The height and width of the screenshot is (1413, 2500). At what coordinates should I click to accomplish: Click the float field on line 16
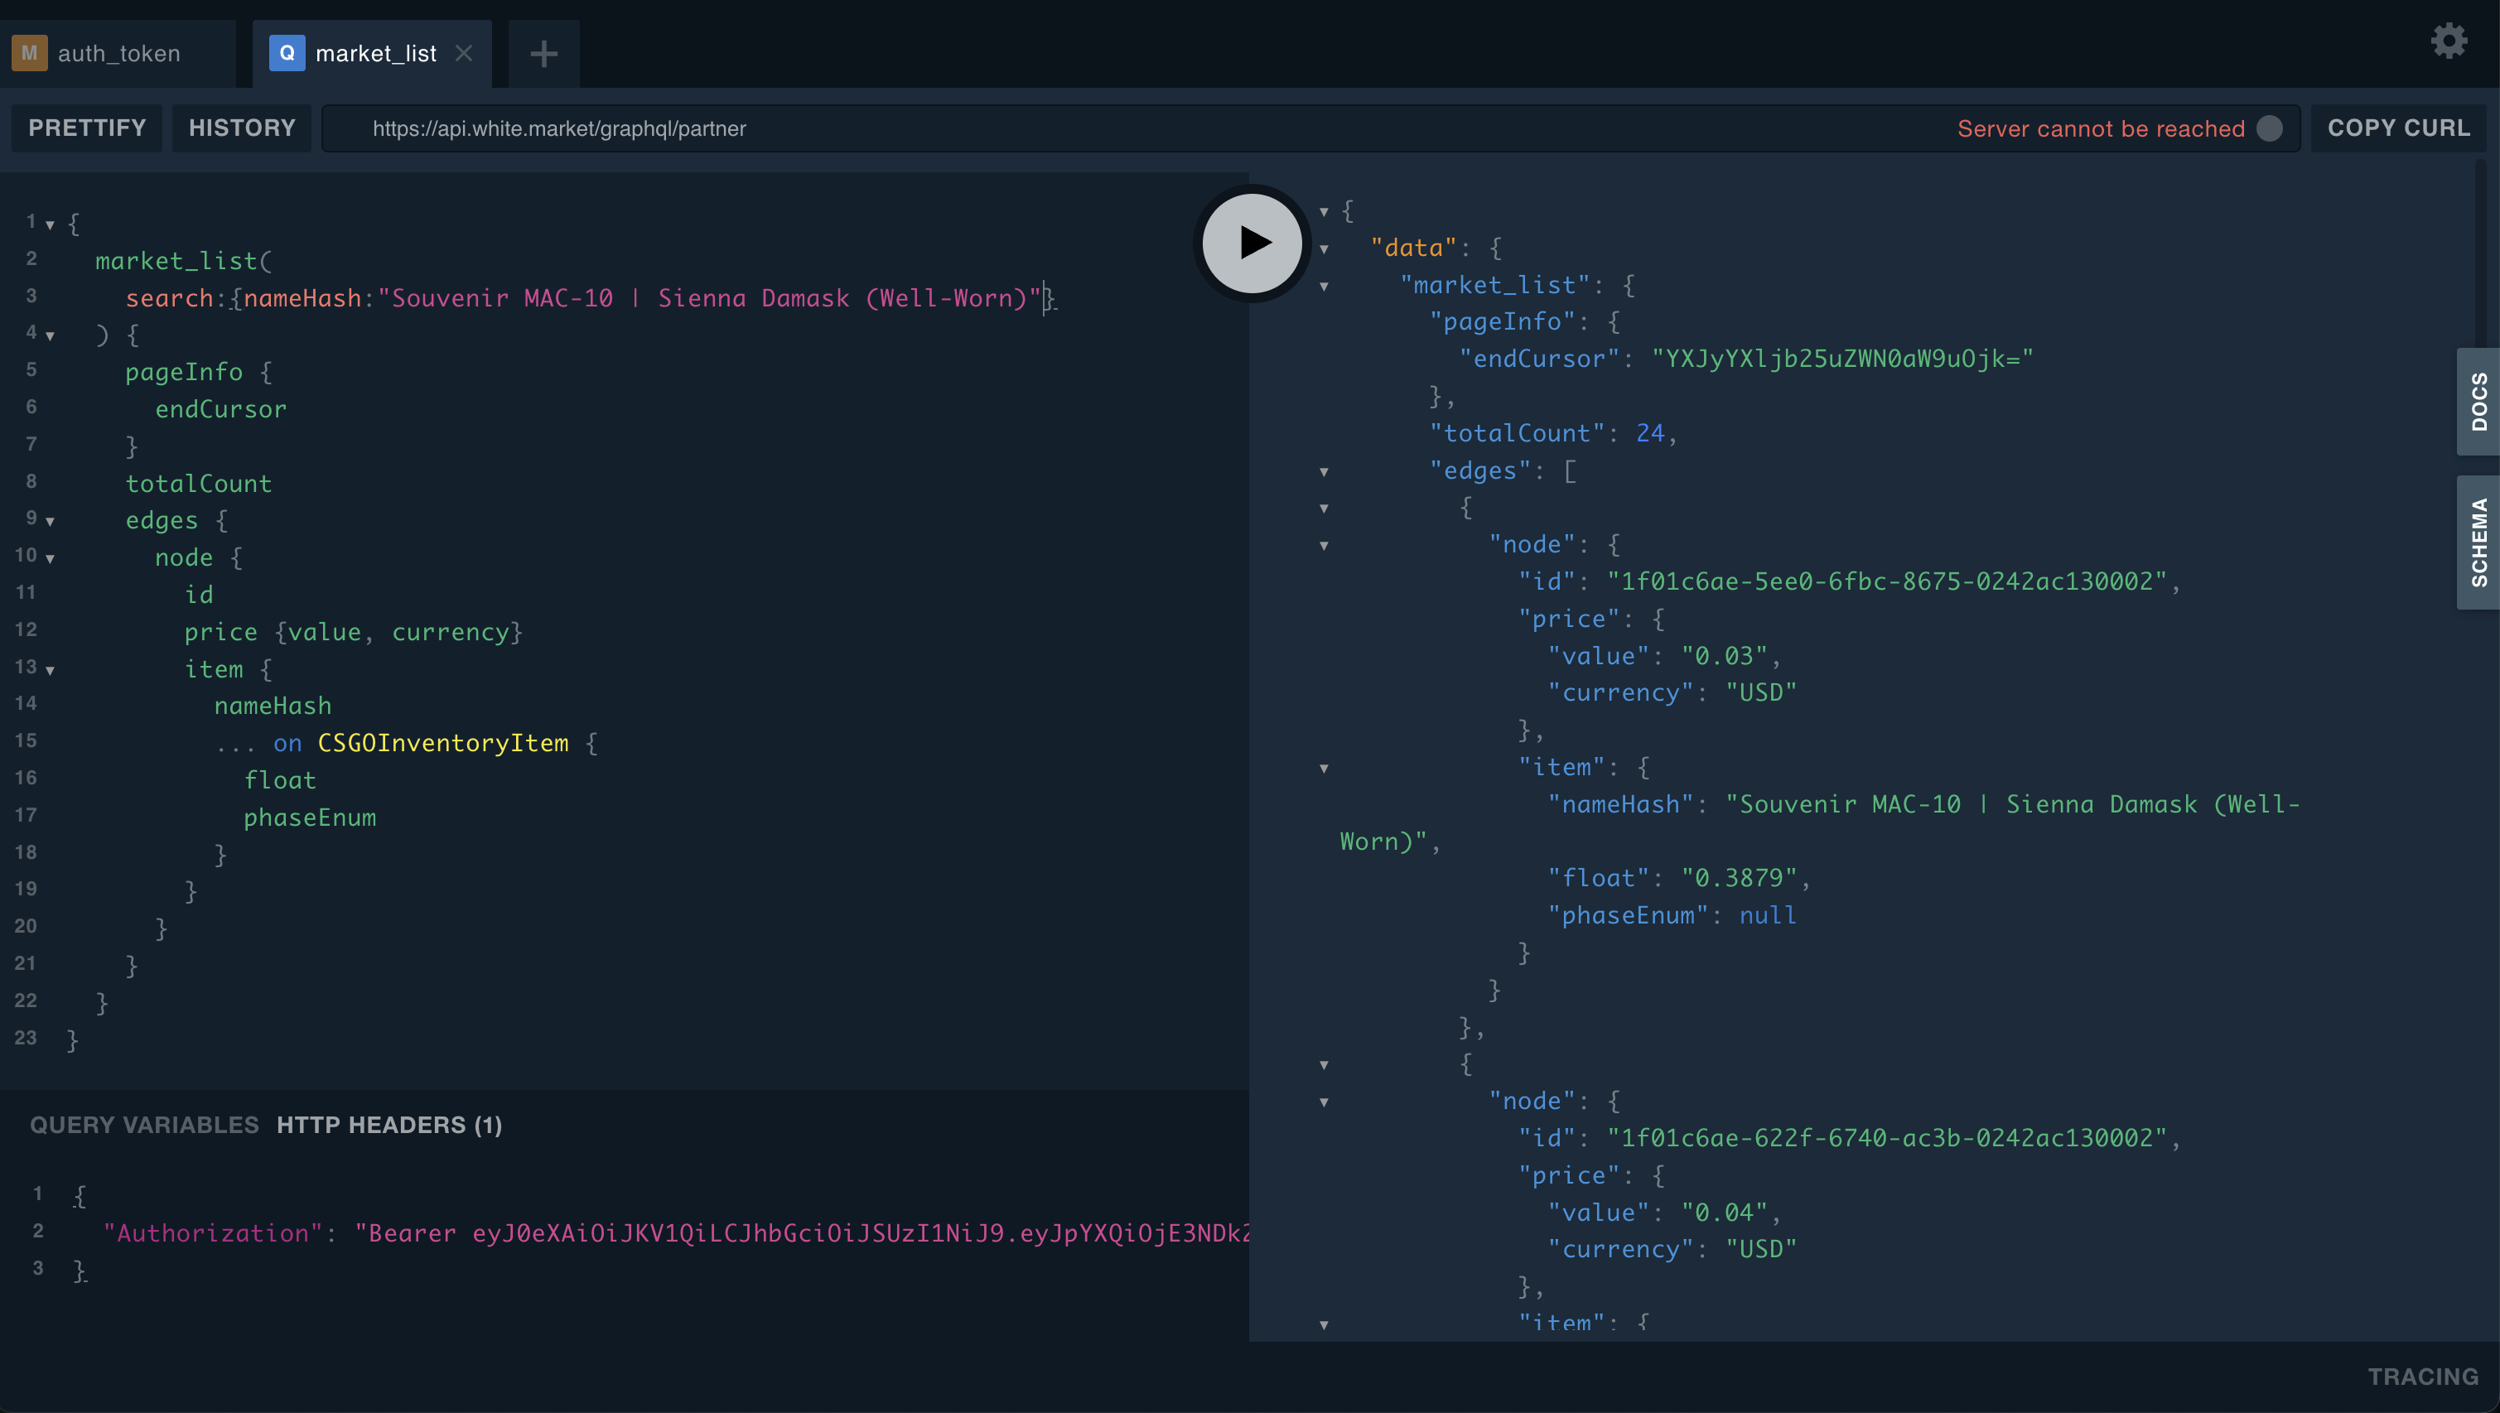(279, 780)
